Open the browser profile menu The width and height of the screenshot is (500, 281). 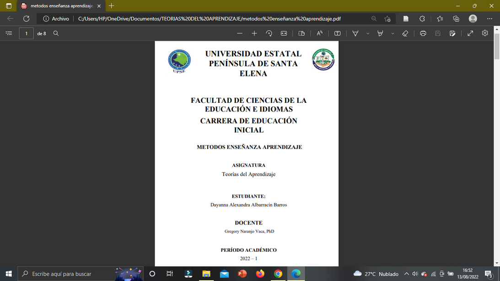(473, 18)
